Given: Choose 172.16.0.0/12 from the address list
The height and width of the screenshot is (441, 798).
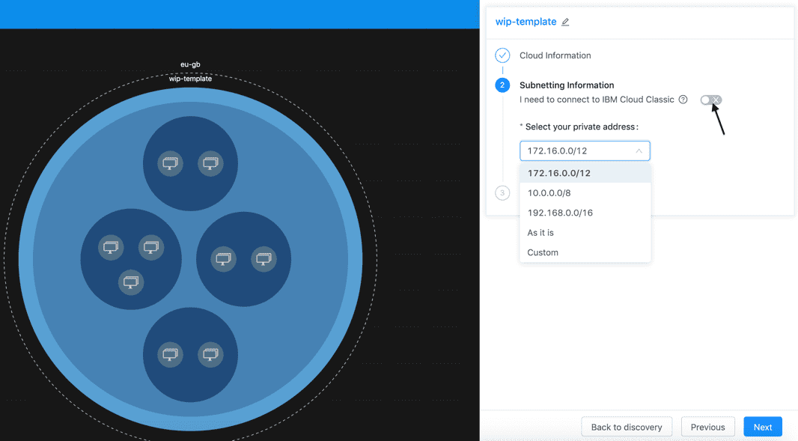Looking at the screenshot, I should pos(585,173).
